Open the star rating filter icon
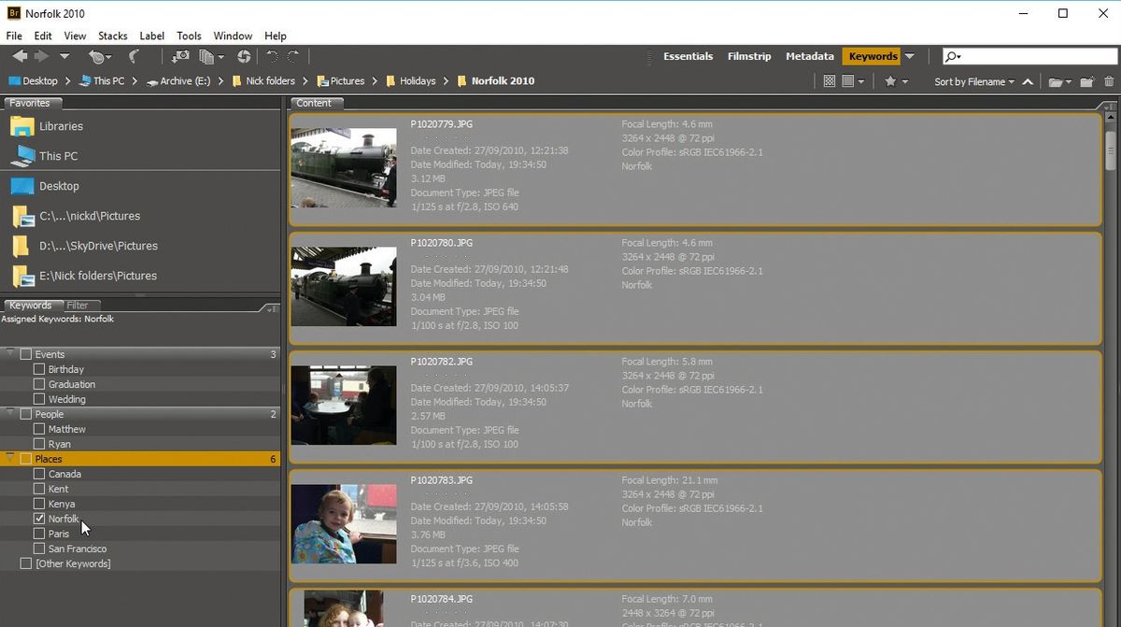1121x627 pixels. [891, 81]
